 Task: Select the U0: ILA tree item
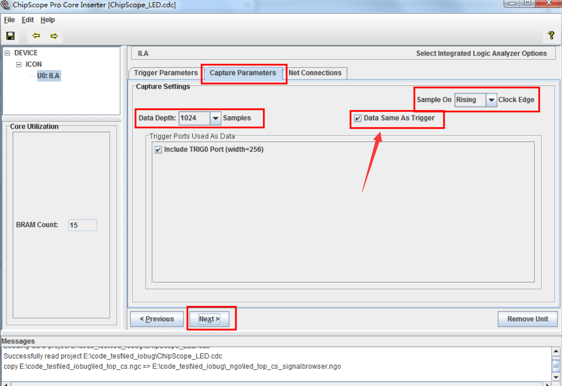(x=49, y=76)
